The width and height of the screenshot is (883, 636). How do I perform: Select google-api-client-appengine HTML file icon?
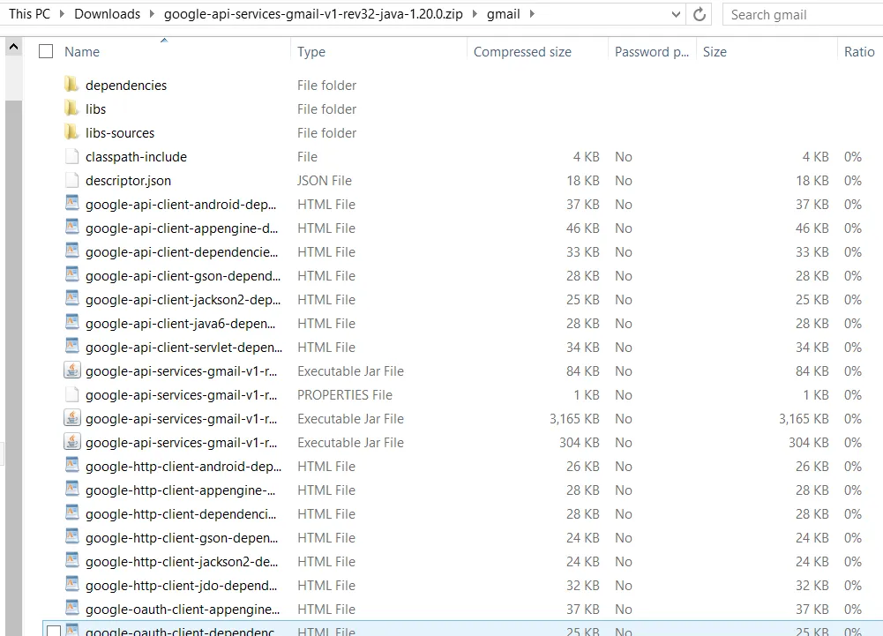pyautogui.click(x=71, y=228)
